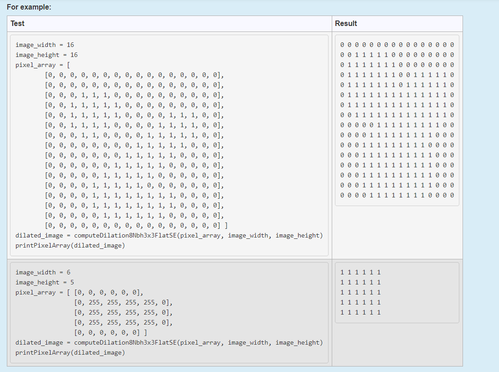
Task: Select the pixel_array variable in first test
Action: (x=32, y=65)
